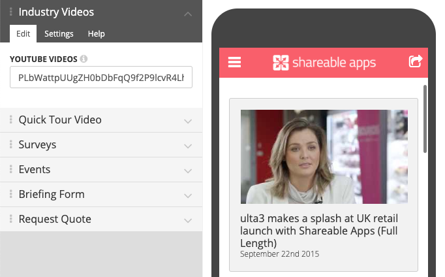The height and width of the screenshot is (277, 445).
Task: Expand the Request Quote chevron
Action: pyautogui.click(x=188, y=220)
